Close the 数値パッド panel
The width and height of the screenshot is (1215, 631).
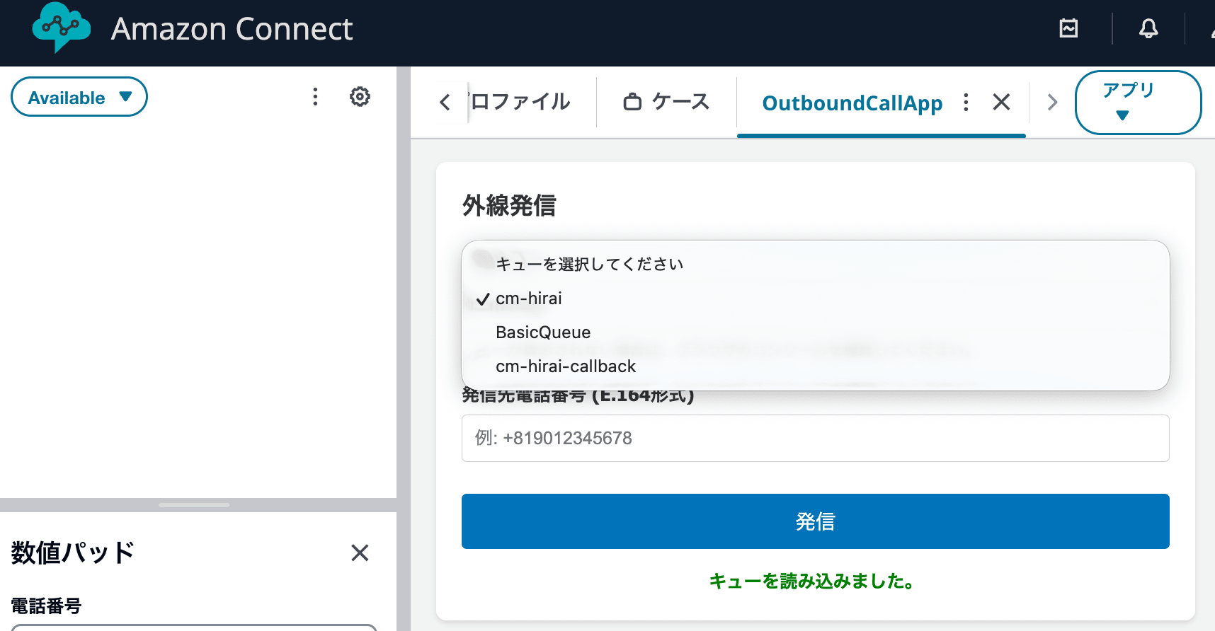tap(360, 552)
